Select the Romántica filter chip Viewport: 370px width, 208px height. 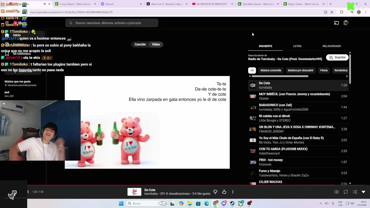point(341,70)
